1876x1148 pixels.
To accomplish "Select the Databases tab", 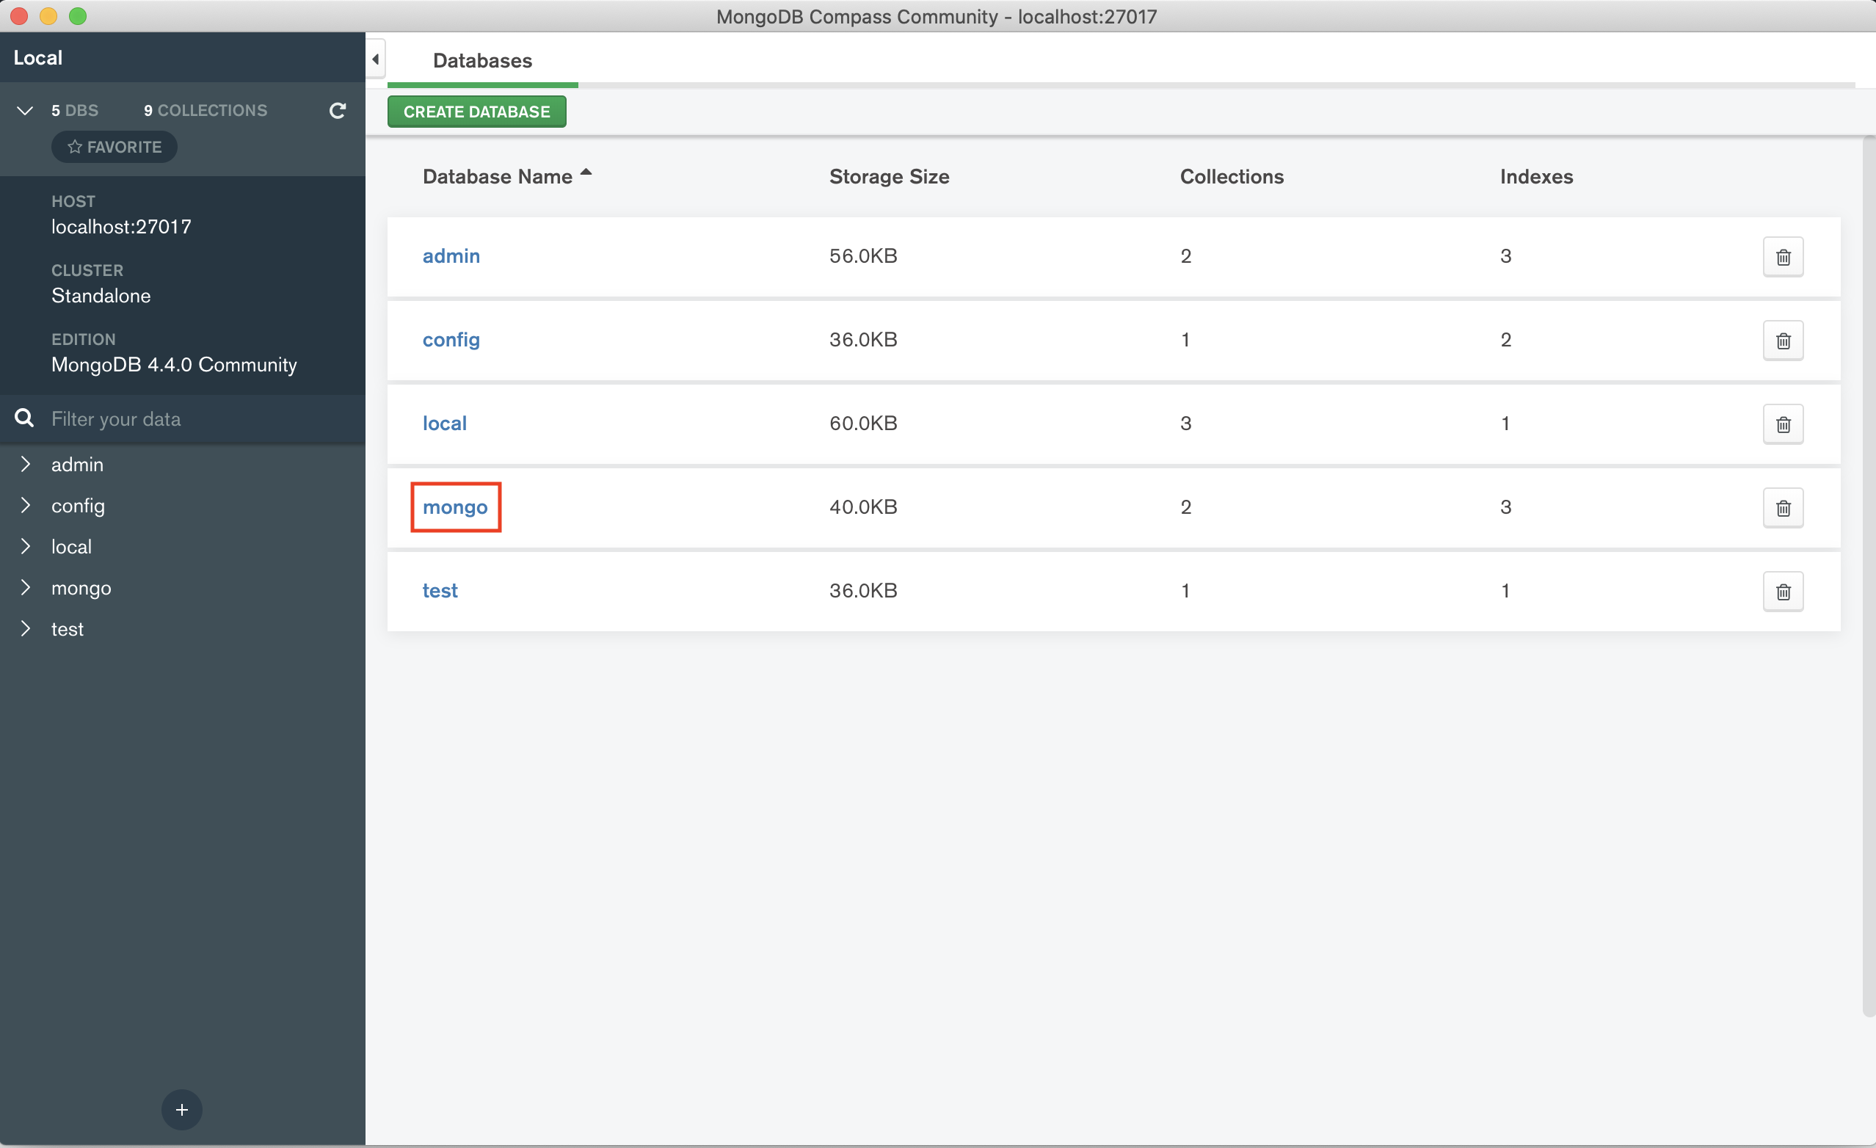I will tap(482, 61).
